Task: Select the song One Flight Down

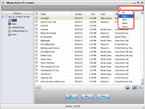Action: (48, 52)
